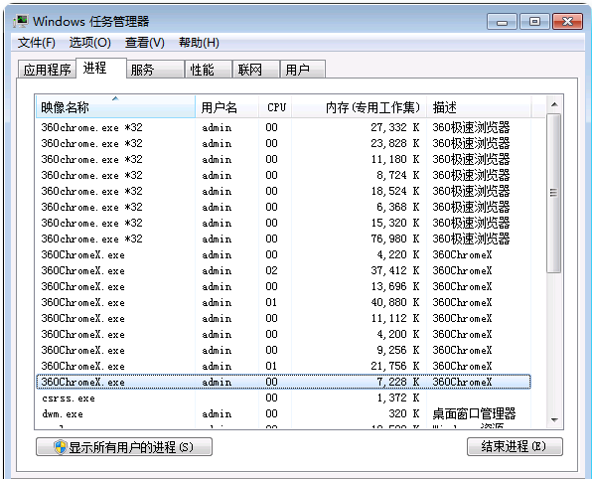Click 360极速浏览器 description in 27,332 K row
The height and width of the screenshot is (479, 592).
coord(471,127)
